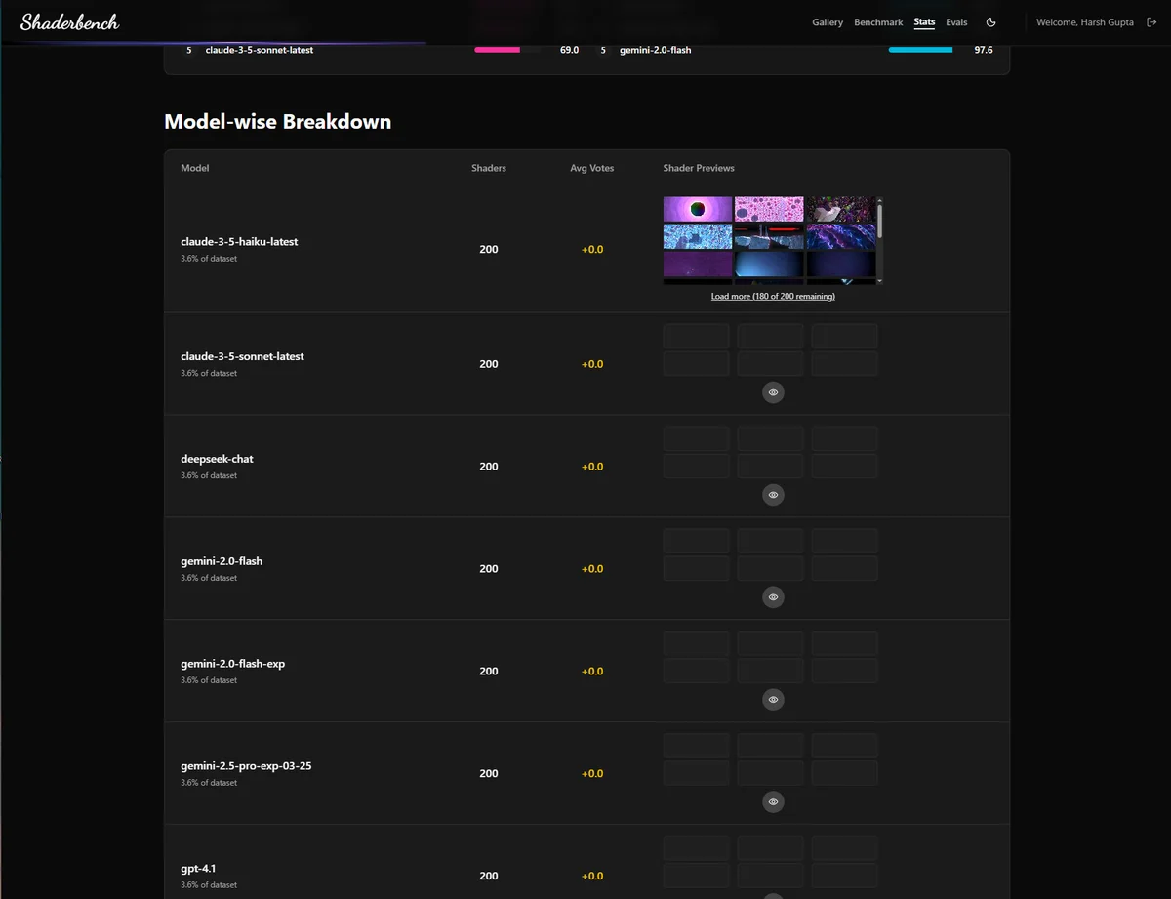Switch to the Evals tab
The image size is (1171, 899).
pos(956,21)
